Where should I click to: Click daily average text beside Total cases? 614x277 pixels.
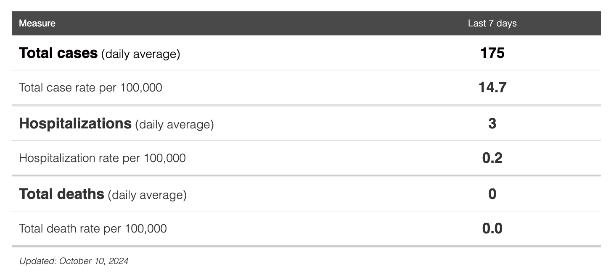click(140, 54)
